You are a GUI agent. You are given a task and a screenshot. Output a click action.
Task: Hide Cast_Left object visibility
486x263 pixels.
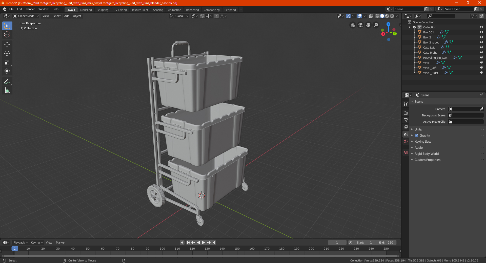pyautogui.click(x=481, y=47)
